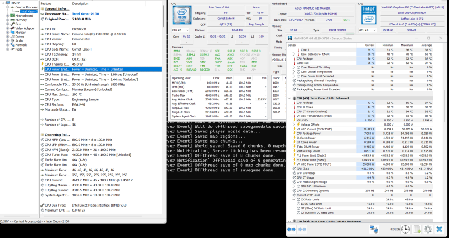
Task: Open sensor settings gear in HWiNFO Sensors window
Action: pos(428,229)
